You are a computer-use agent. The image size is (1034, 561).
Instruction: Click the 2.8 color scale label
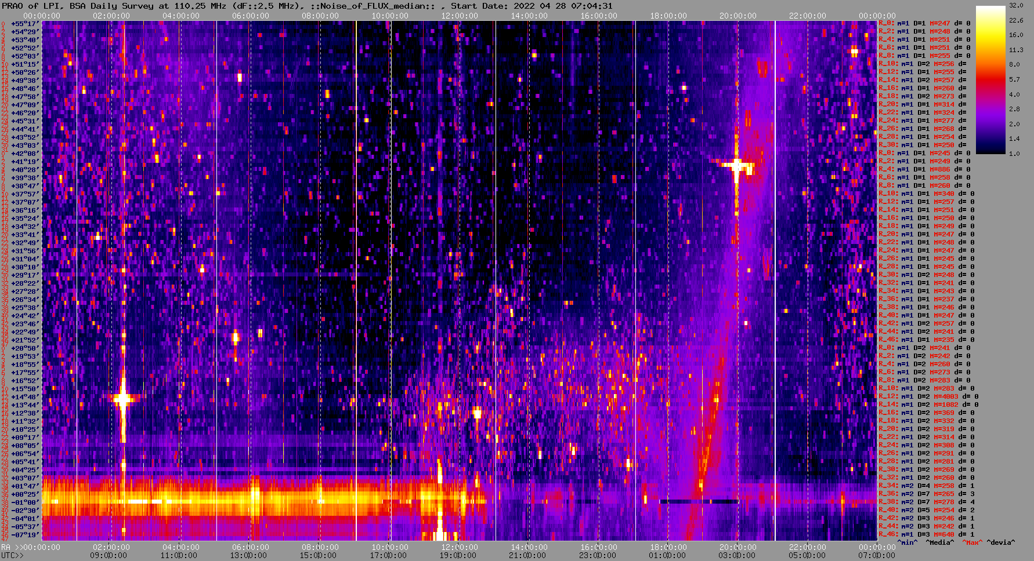click(1014, 109)
